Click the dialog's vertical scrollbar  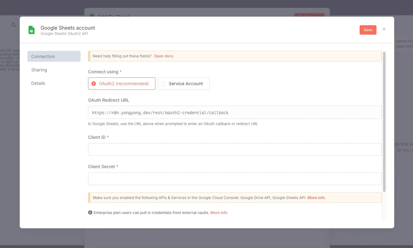click(384, 122)
